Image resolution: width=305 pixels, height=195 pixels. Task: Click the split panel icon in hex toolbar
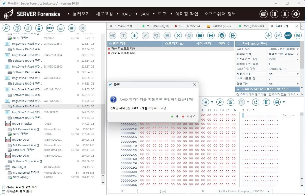[x=266, y=102]
